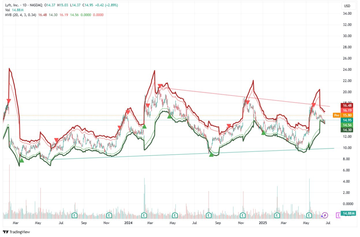Click the green 14.56 price-scale label
The image size is (360, 237).
(347, 125)
